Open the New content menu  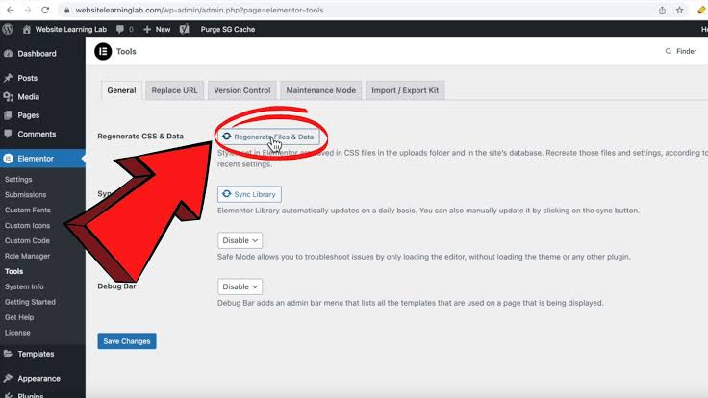tap(157, 30)
